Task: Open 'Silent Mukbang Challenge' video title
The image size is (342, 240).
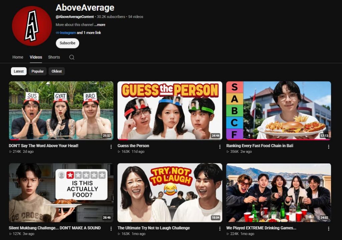Action: coord(55,228)
